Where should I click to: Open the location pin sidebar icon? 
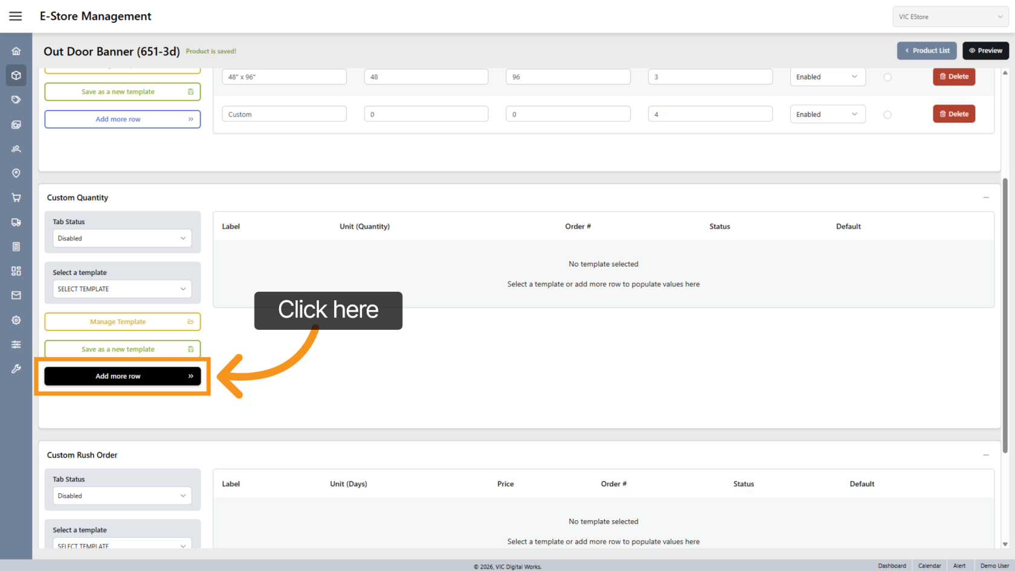click(x=16, y=173)
